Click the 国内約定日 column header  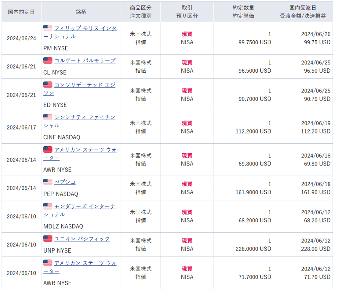[x=21, y=12]
